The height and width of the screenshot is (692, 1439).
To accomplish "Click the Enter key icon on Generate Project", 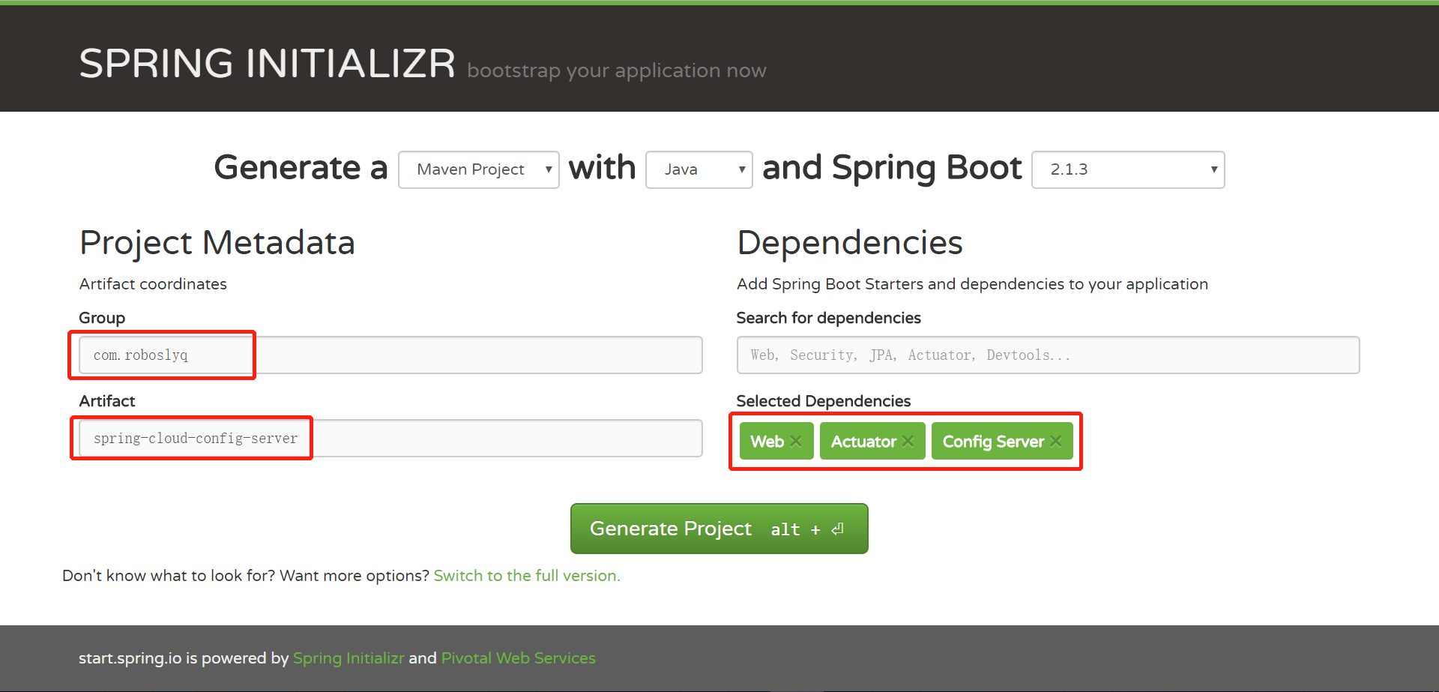I will click(838, 529).
